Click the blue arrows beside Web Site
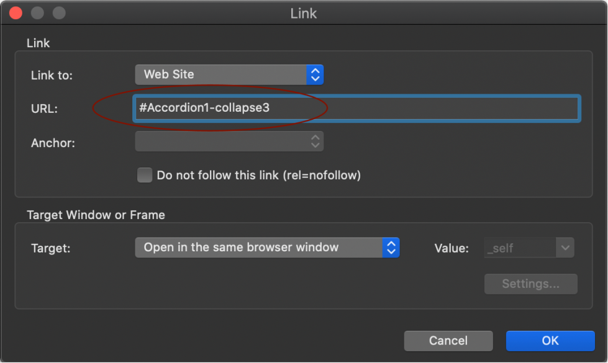The height and width of the screenshot is (363, 608). 315,74
